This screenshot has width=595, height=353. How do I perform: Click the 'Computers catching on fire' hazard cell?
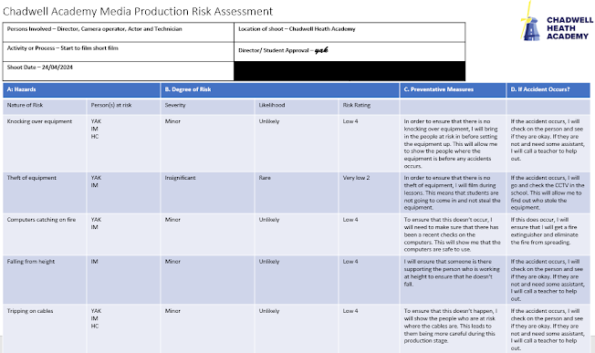[x=45, y=234]
